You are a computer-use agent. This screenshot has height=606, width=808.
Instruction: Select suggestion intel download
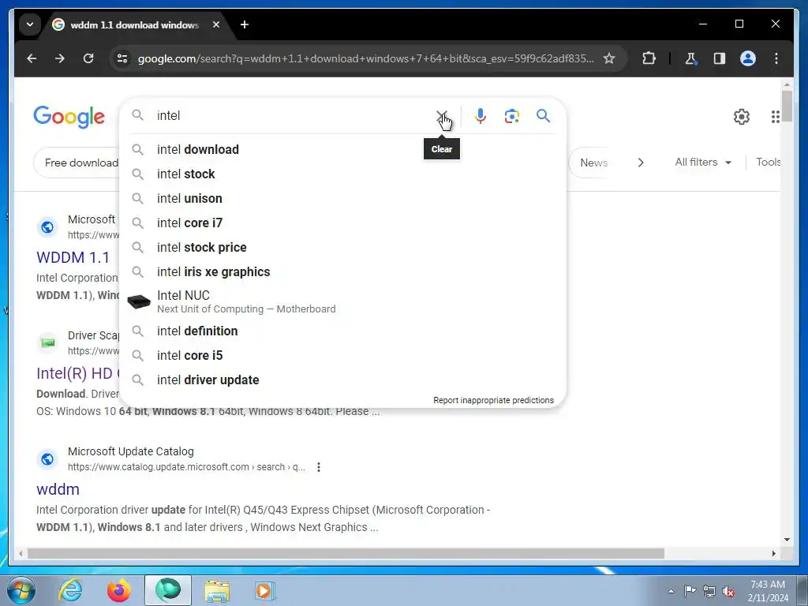tap(342, 149)
